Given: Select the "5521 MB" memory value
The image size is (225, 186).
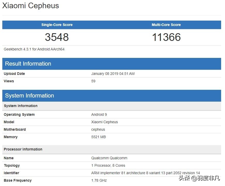Looking at the screenshot, I should (x=99, y=137).
